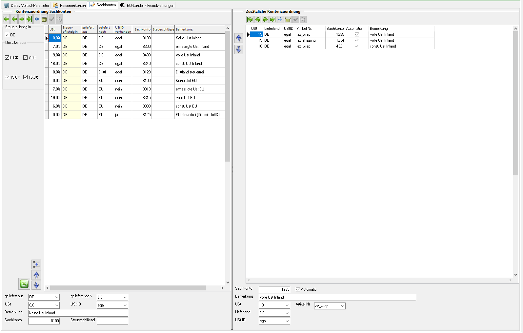Open the EU-Länder / Fremdwährungen tab

coord(147,5)
